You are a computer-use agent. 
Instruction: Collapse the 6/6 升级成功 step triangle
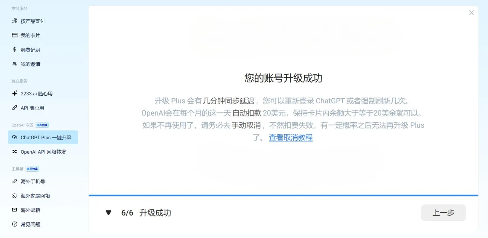[109, 213]
